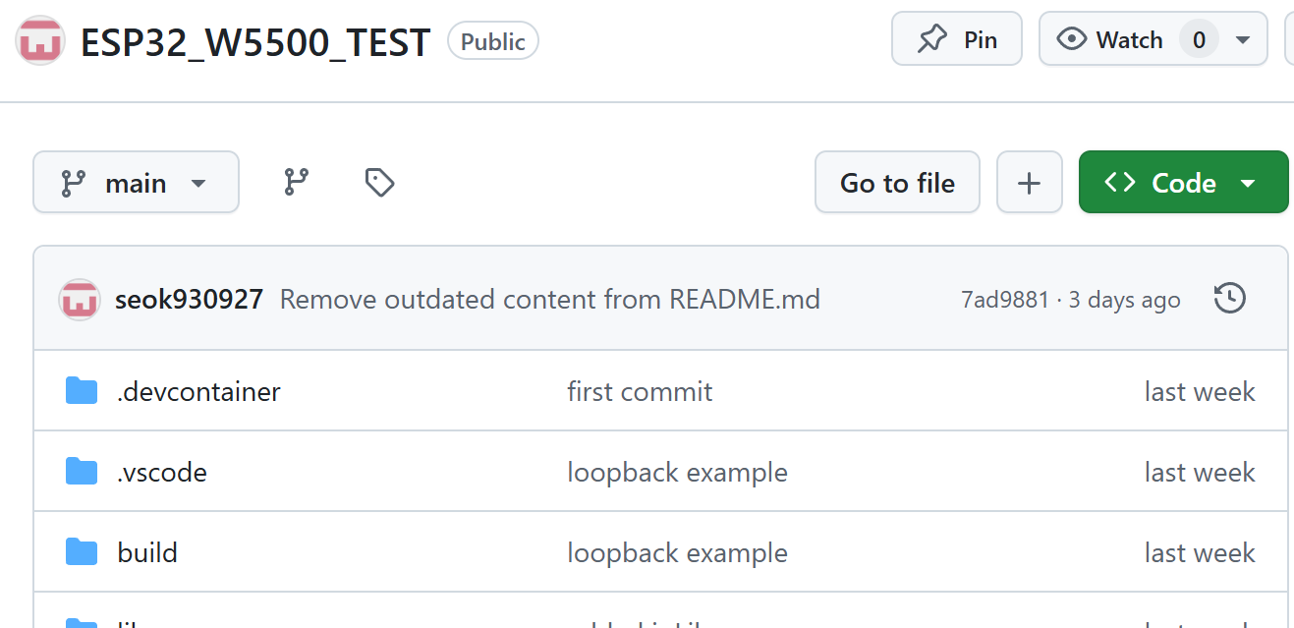Open the latest commit message about README.md

click(x=549, y=299)
